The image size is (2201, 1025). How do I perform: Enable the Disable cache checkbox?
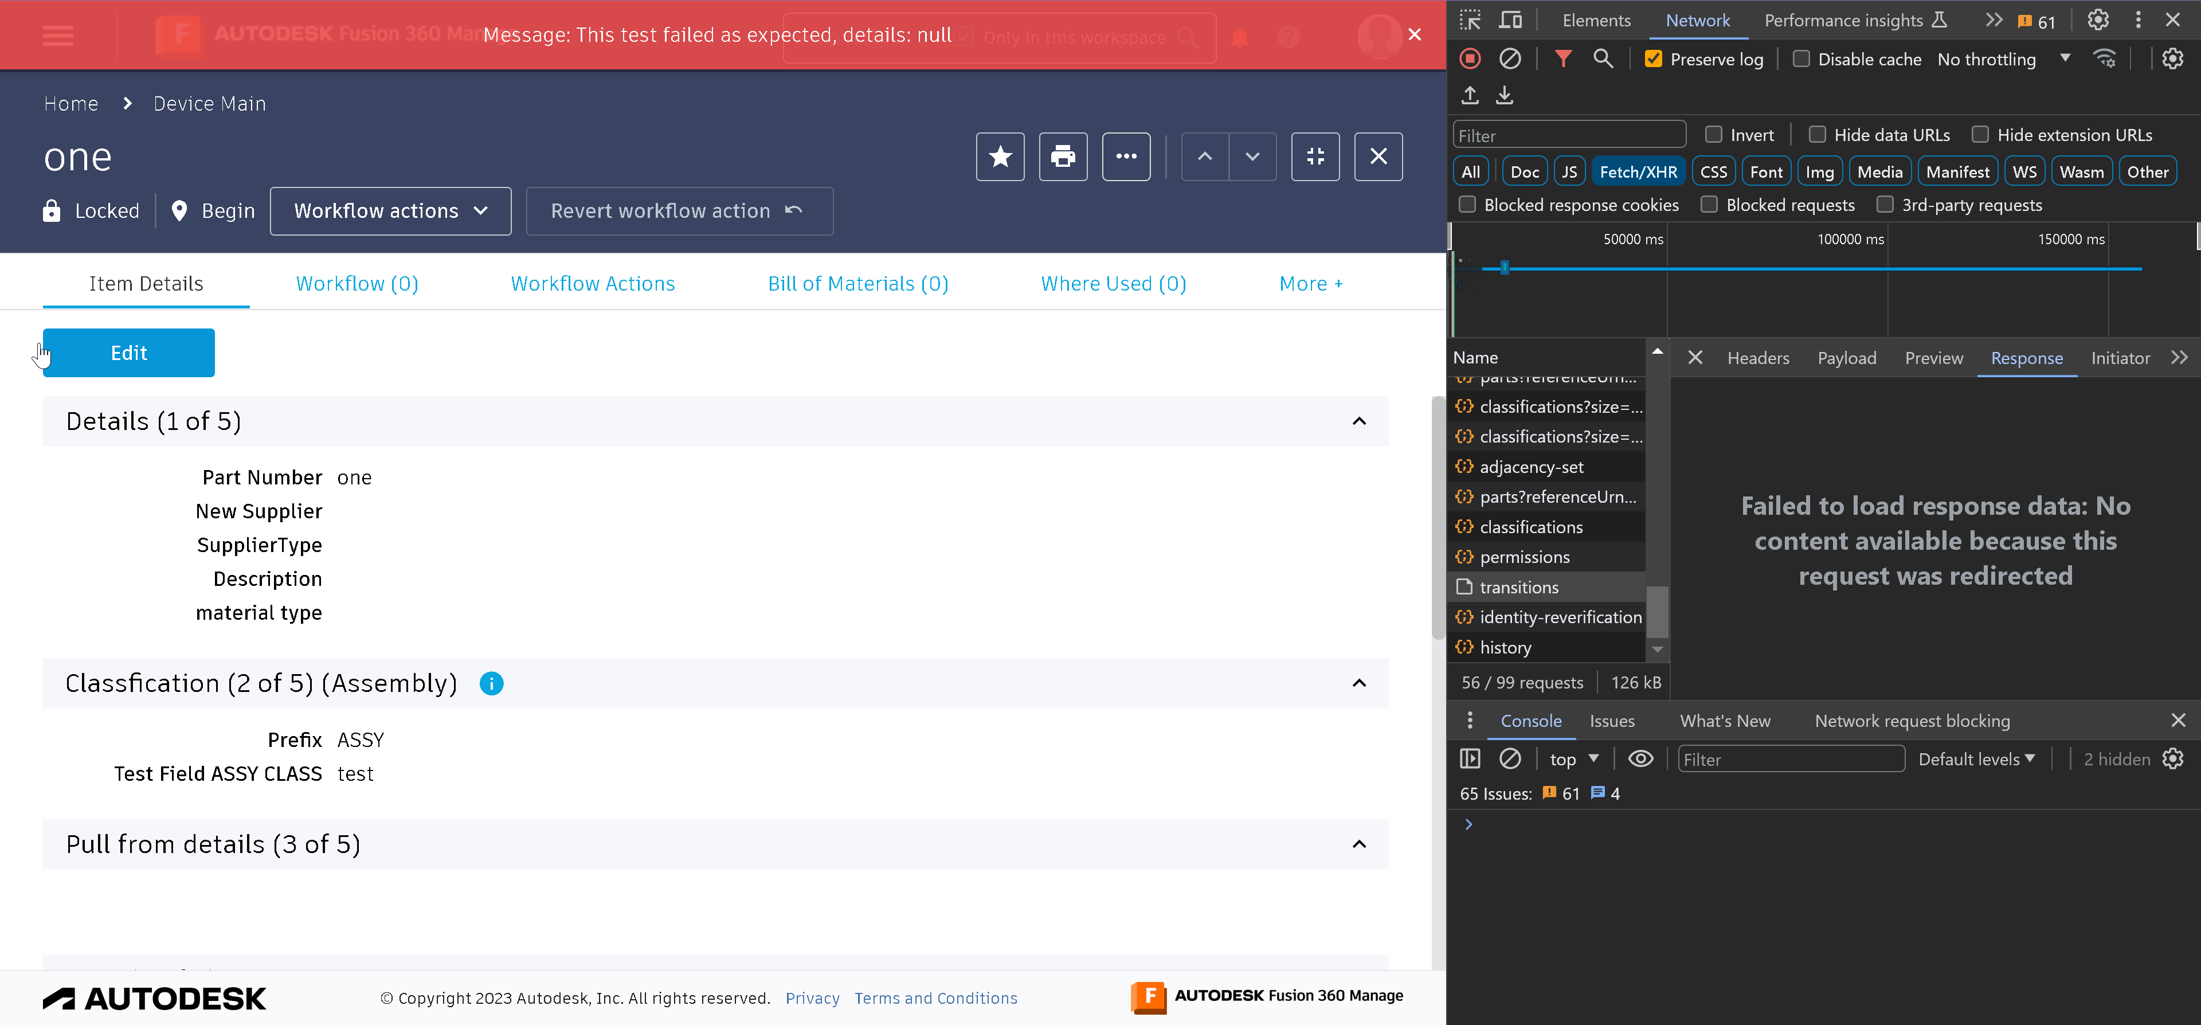[1801, 59]
